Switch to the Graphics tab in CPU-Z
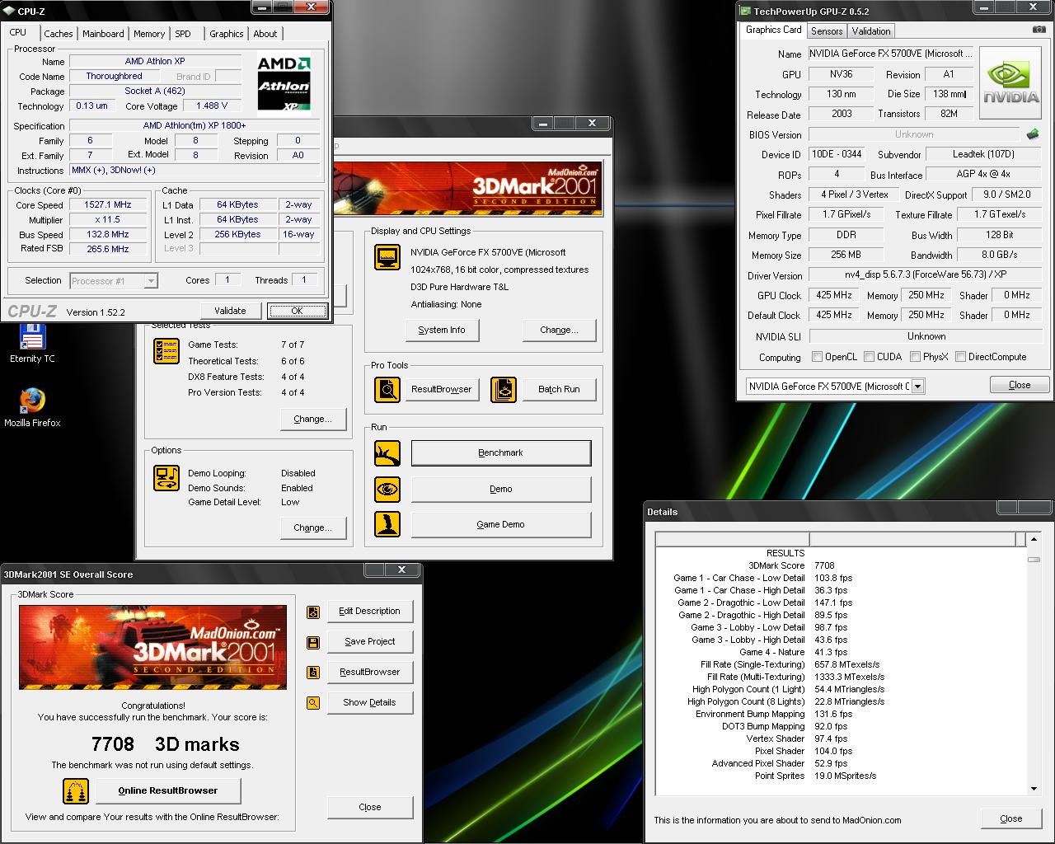Viewport: 1055px width, 844px height. pyautogui.click(x=227, y=34)
